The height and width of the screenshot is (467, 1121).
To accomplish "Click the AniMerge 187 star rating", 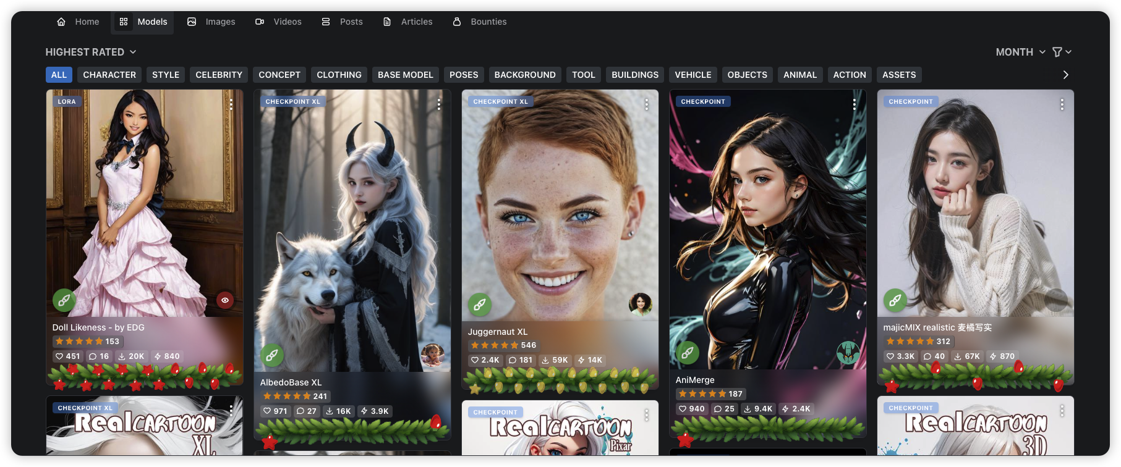I will tap(710, 394).
